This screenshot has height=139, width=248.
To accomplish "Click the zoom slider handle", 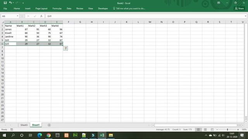I will click(227, 130).
